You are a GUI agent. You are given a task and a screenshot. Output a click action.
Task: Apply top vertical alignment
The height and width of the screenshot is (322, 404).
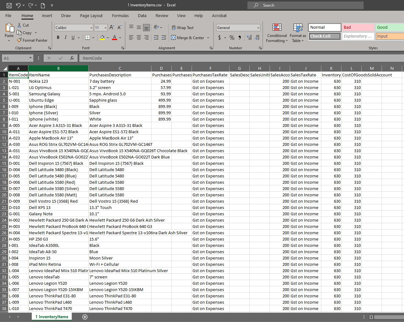[131, 27]
